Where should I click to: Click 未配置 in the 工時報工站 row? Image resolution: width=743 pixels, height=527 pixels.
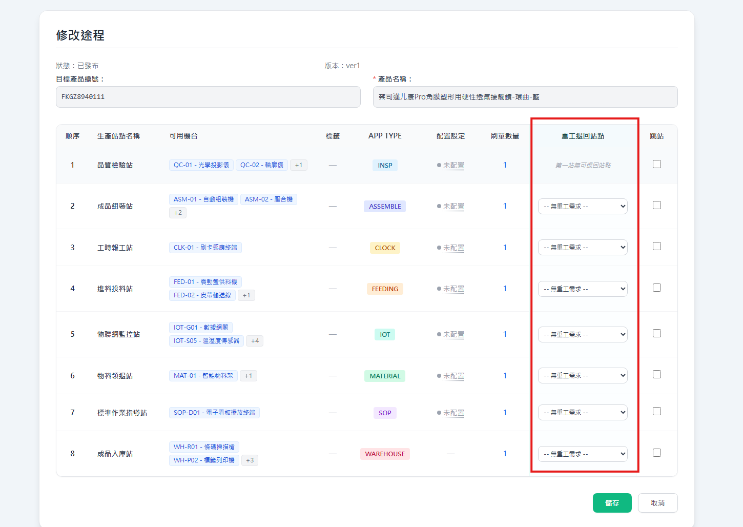453,248
